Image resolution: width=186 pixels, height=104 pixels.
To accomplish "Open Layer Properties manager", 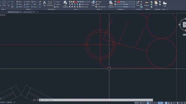I will (65, 4).
